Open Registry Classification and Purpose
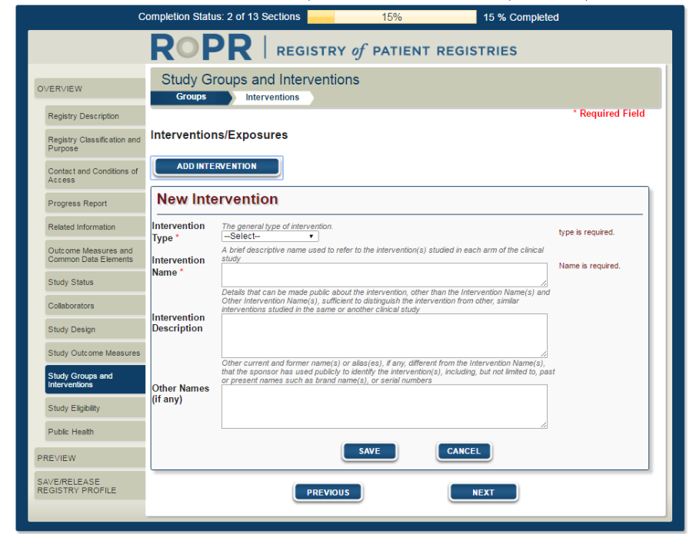The height and width of the screenshot is (534, 693). point(95,144)
